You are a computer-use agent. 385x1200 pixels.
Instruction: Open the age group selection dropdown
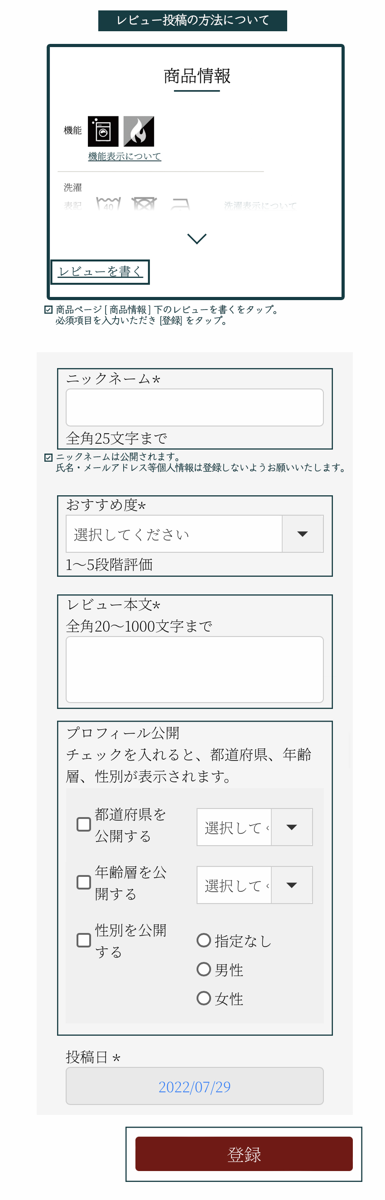pos(254,884)
